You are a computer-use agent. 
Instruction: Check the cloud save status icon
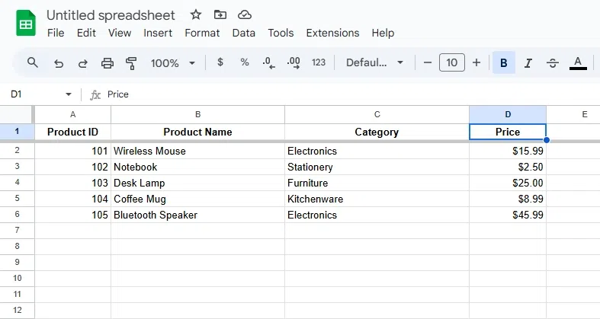tap(245, 14)
